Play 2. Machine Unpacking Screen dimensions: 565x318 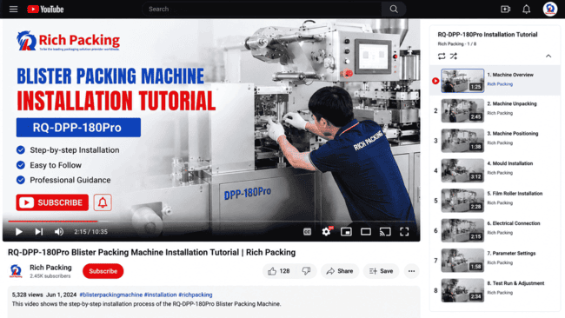tap(495, 110)
